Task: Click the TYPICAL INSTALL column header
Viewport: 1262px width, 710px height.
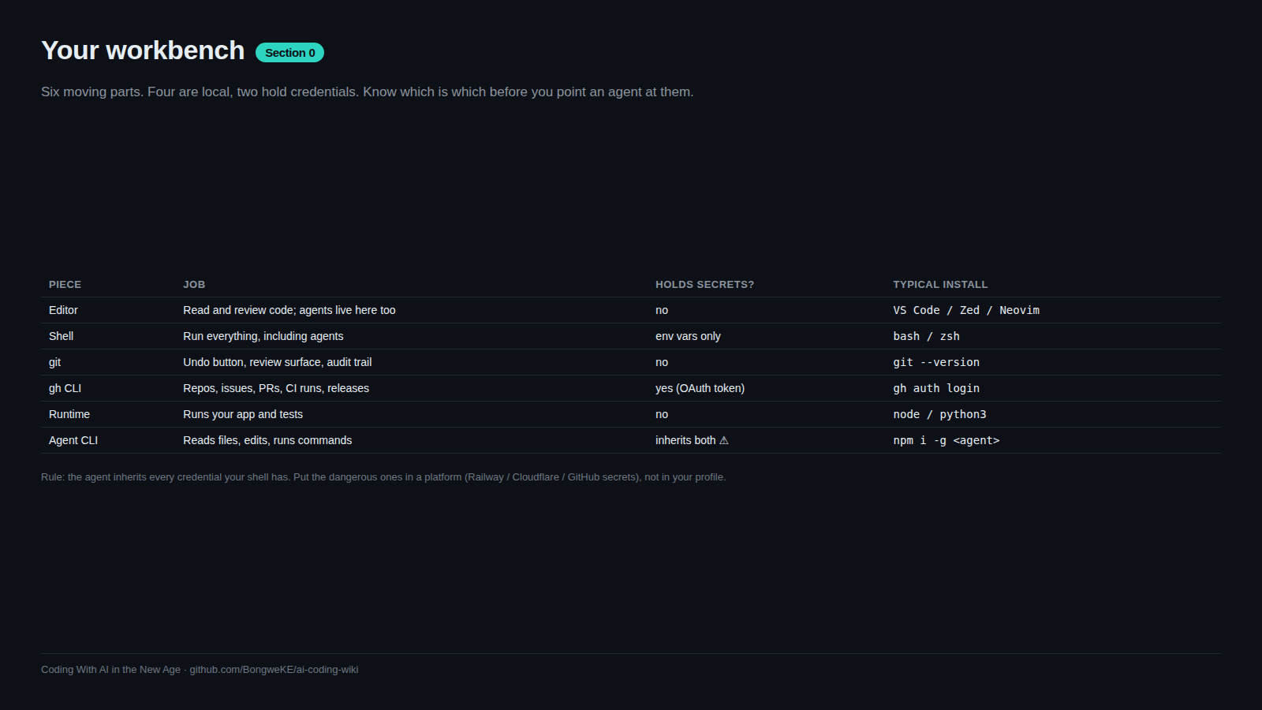Action: [940, 285]
